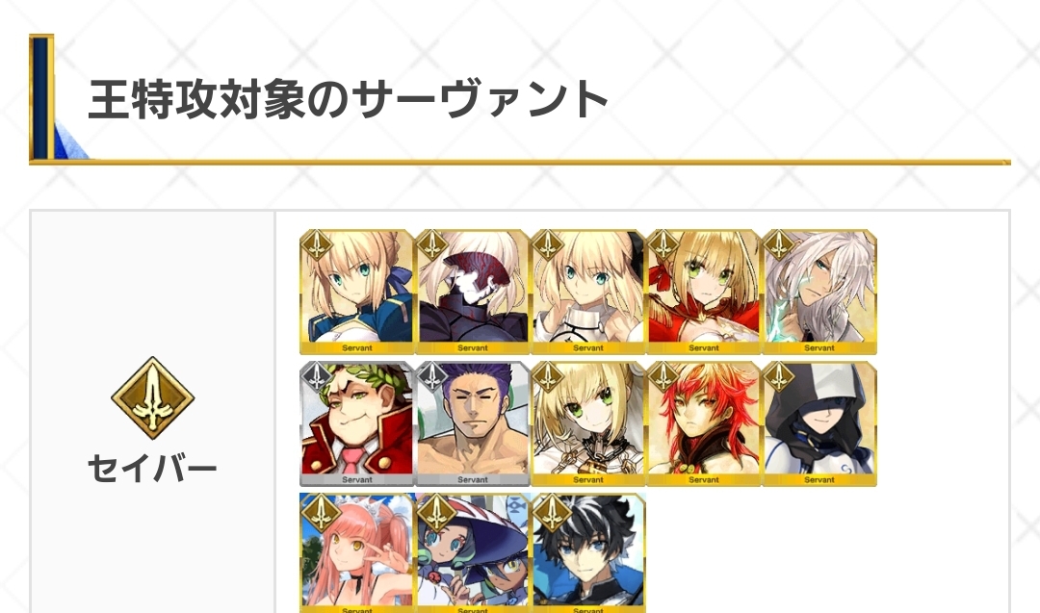Open the pink-haired swimsuit servant card
Screen dimensions: 1040x613
(357, 552)
